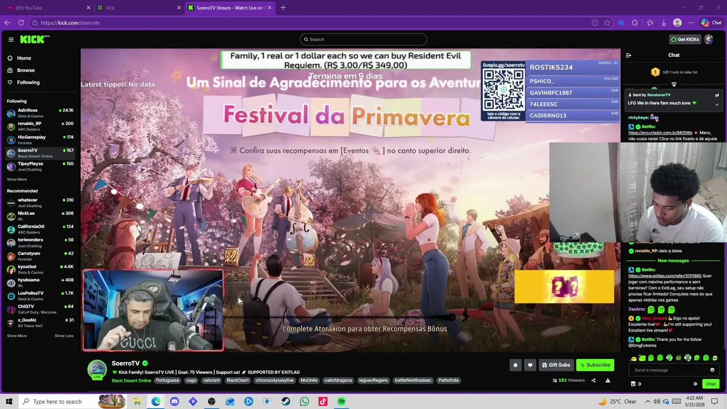Open TipsyPlayss channel in Following list

(x=40, y=166)
